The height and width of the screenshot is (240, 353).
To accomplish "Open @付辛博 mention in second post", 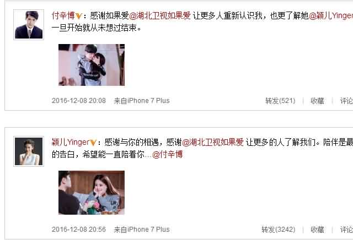I will (x=168, y=154).
